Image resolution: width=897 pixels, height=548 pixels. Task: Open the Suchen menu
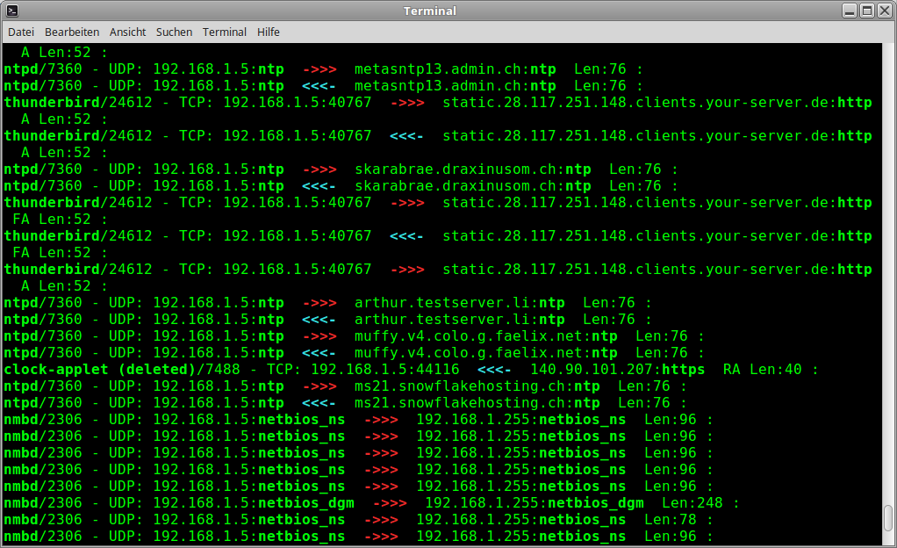click(174, 32)
